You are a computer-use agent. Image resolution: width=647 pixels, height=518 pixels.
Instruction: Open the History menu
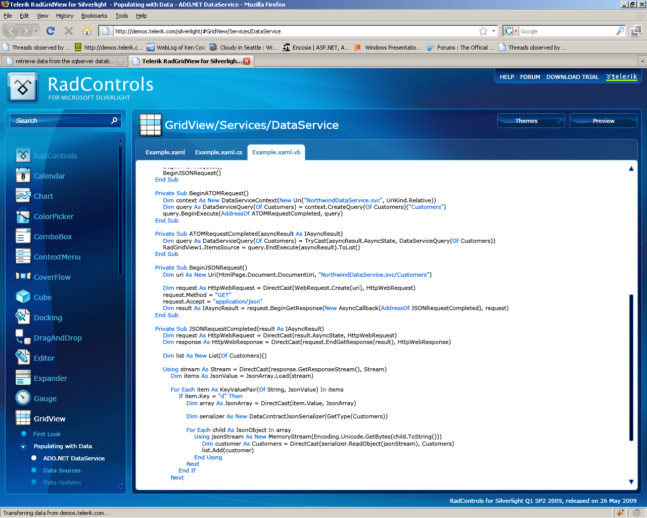pos(65,16)
